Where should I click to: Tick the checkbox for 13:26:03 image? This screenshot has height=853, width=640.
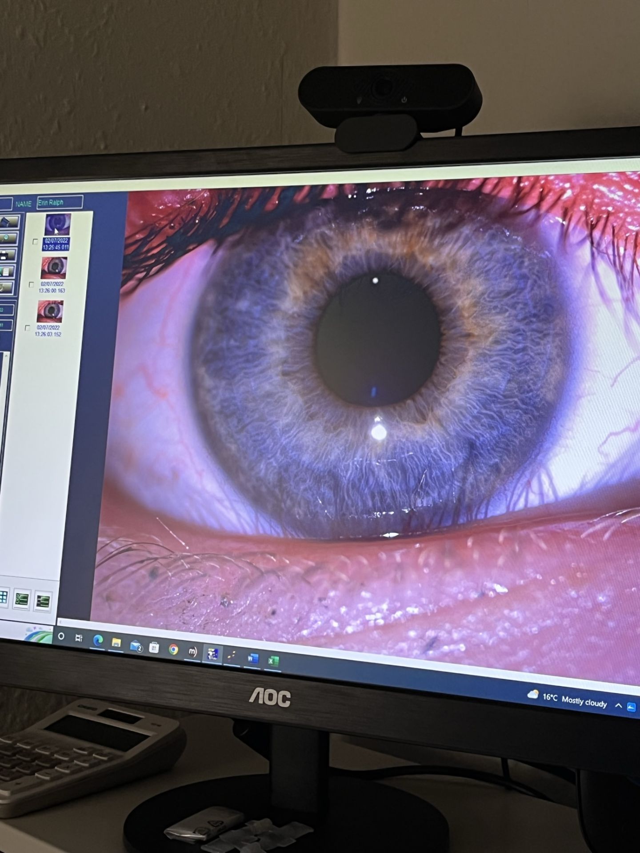28,328
